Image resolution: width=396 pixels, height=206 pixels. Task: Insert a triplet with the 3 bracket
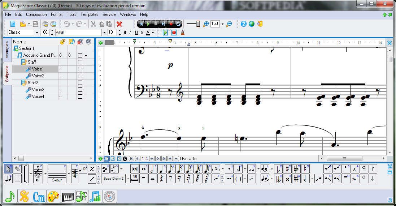[x=216, y=169]
